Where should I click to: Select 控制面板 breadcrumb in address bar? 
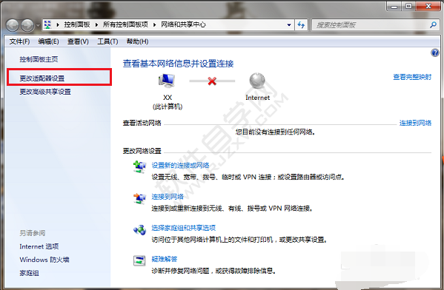(x=77, y=24)
